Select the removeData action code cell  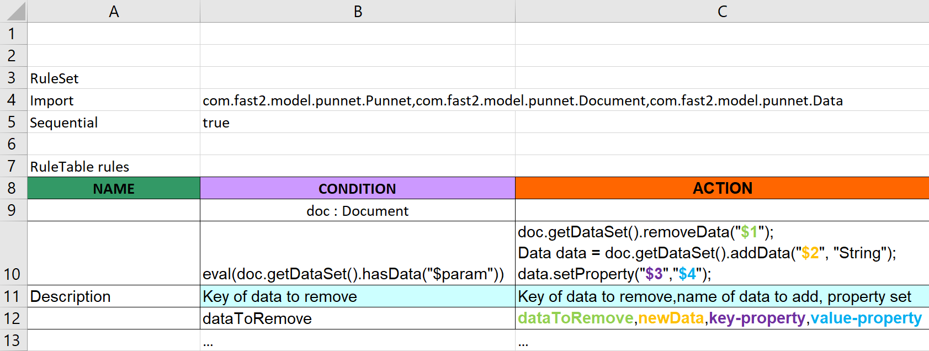707,253
